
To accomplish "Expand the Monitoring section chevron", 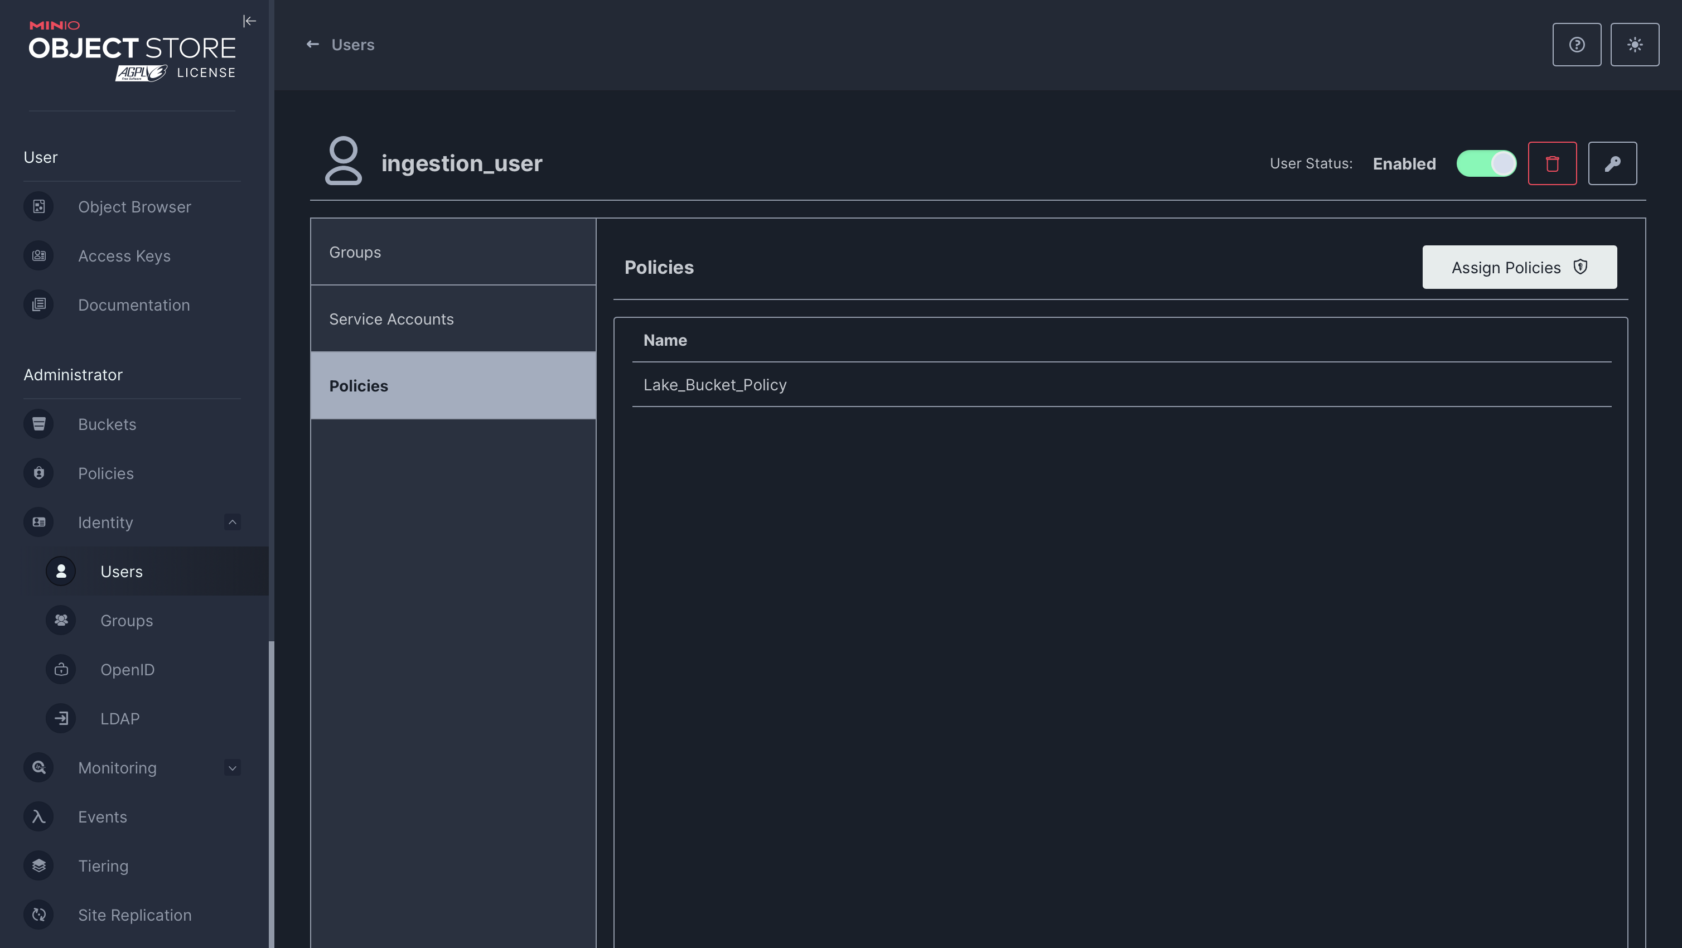I will point(233,768).
